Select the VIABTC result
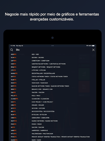105x141 pixels. [13, 93]
